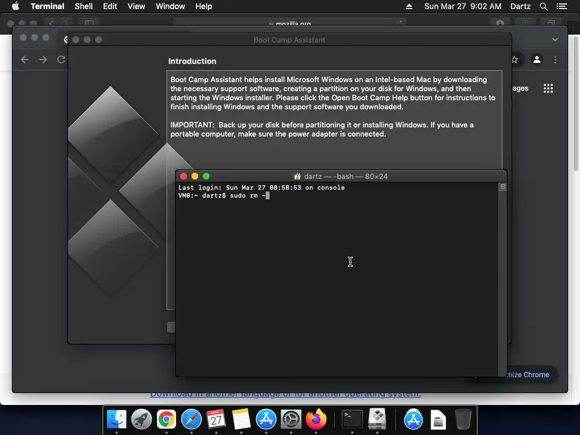The width and height of the screenshot is (580, 435).
Task: Click Customize Chrome button
Action: coord(531,375)
